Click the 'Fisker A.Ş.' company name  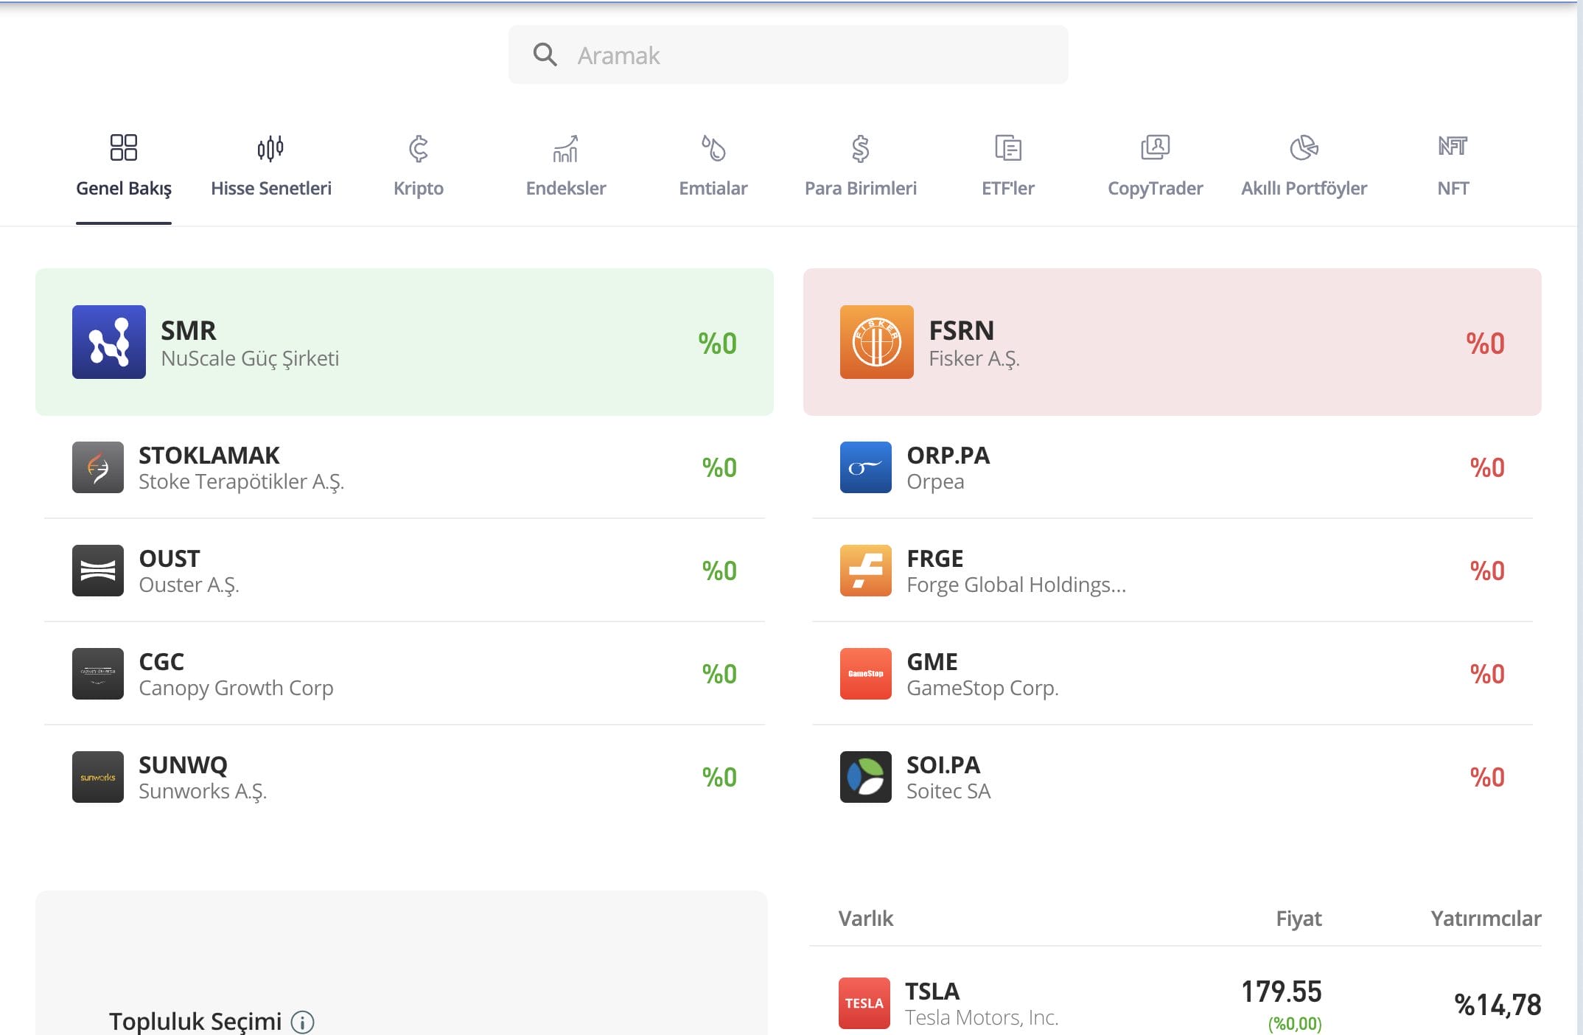tap(974, 358)
